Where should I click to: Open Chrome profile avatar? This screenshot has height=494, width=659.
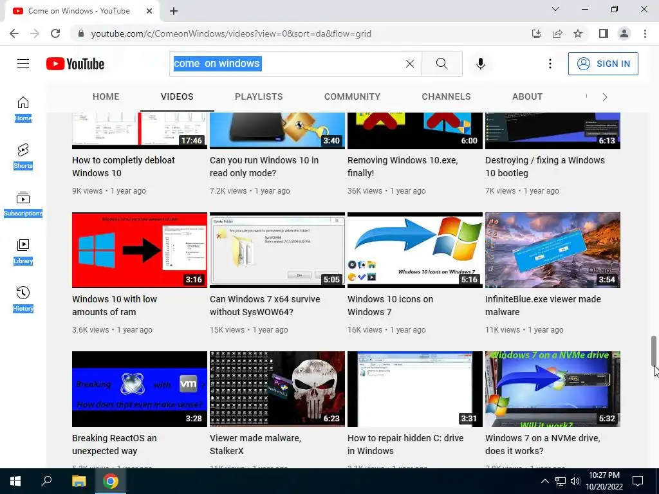point(624,33)
